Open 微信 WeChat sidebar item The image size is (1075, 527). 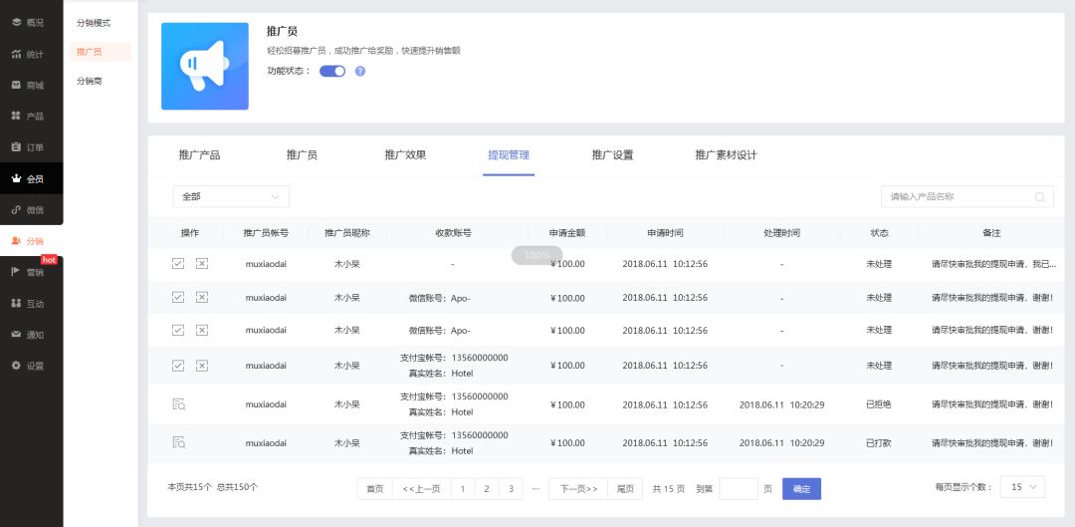coord(28,210)
